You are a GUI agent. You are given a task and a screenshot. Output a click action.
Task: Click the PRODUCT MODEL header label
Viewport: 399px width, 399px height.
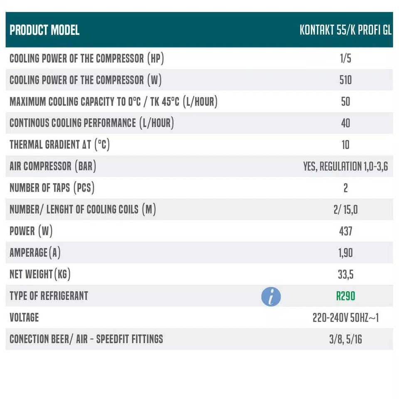pyautogui.click(x=44, y=30)
